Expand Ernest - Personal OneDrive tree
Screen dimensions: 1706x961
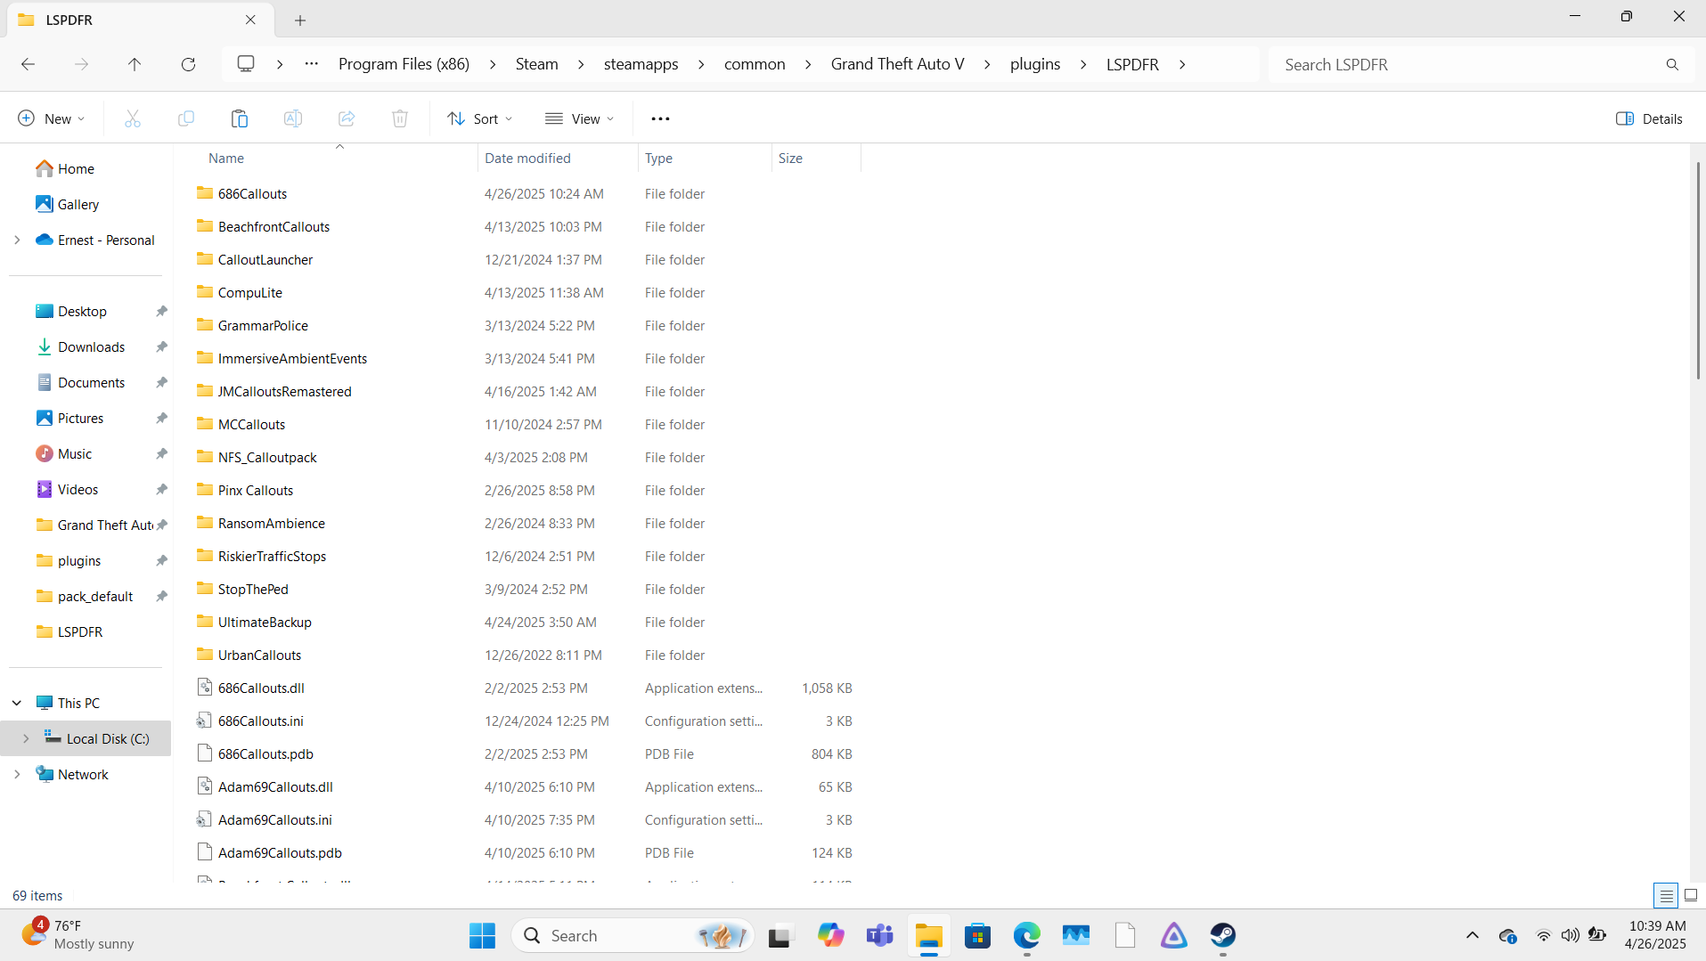point(17,240)
